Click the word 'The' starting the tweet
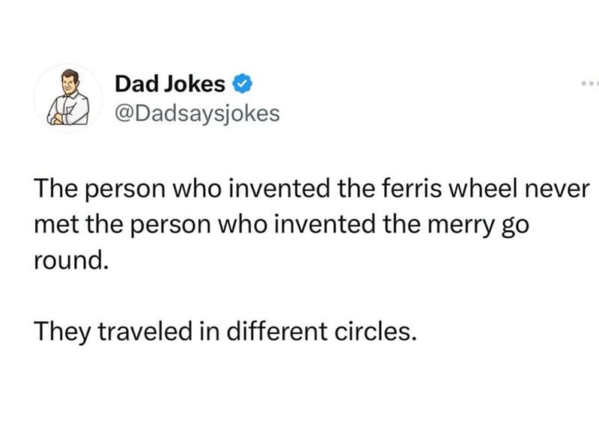 tap(55, 189)
